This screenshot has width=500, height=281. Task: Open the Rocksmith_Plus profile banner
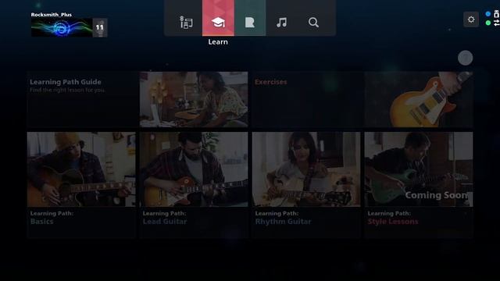[x=62, y=28]
